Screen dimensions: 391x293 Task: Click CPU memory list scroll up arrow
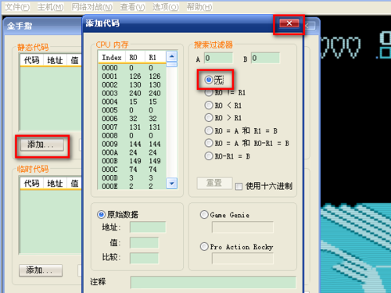[x=172, y=56]
